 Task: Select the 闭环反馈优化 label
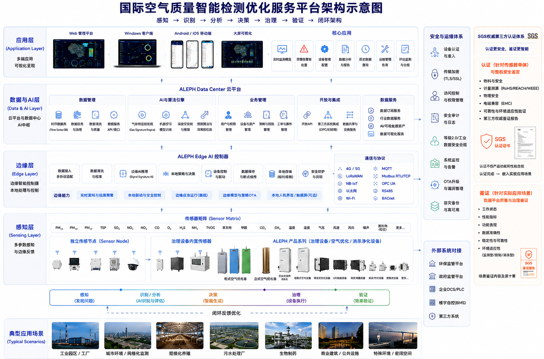click(x=226, y=313)
